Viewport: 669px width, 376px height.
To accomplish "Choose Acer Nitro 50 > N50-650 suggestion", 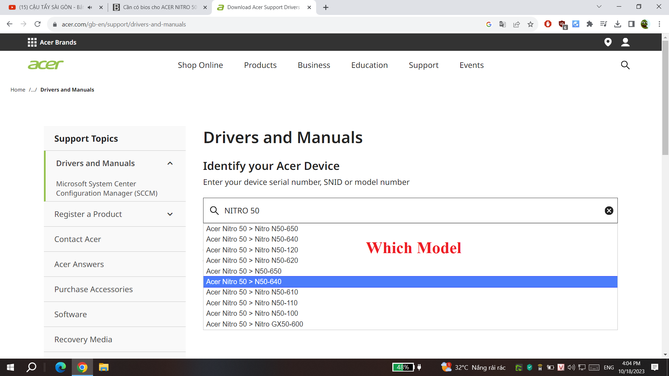I will pyautogui.click(x=410, y=271).
